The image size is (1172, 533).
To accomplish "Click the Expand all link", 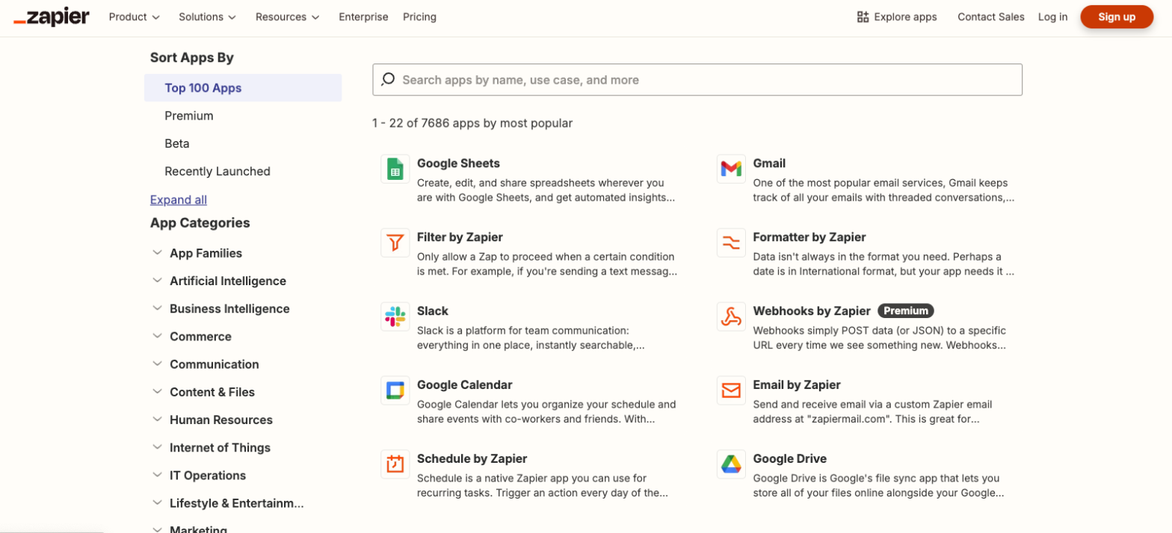I will (x=179, y=200).
